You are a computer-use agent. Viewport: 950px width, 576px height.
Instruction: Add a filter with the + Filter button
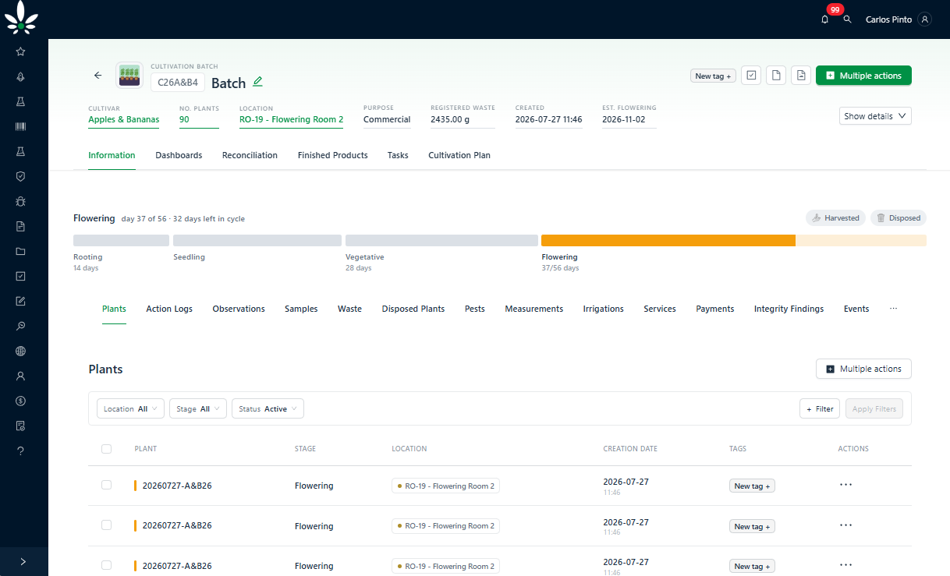point(820,408)
